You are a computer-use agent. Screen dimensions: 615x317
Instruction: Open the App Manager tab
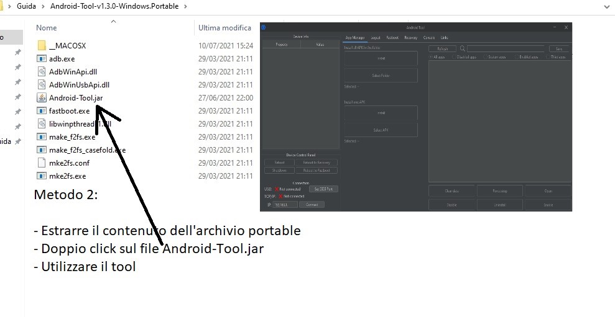coord(355,38)
